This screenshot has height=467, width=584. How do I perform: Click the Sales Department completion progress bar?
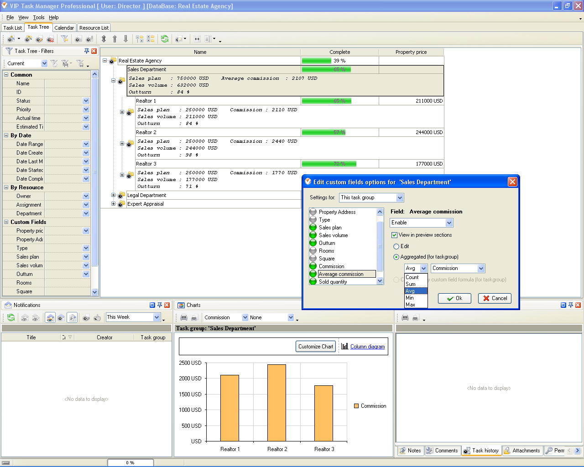[x=327, y=69]
